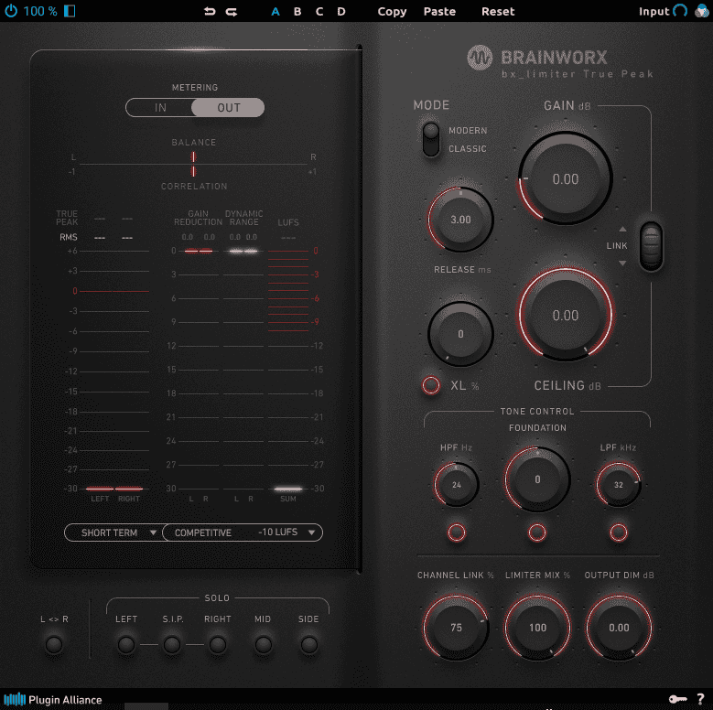Viewport: 713px width, 710px height.
Task: Select settings bank B
Action: pyautogui.click(x=297, y=11)
